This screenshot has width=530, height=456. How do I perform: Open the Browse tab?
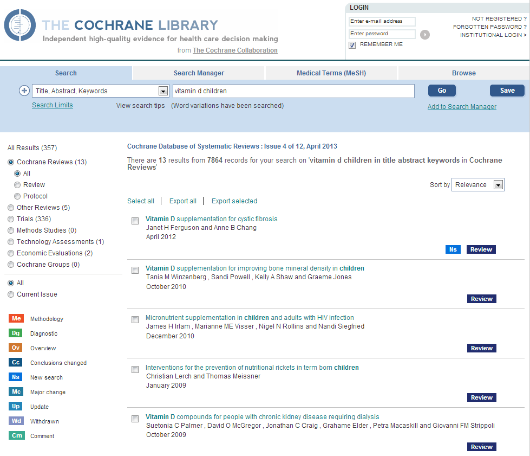[x=464, y=73]
